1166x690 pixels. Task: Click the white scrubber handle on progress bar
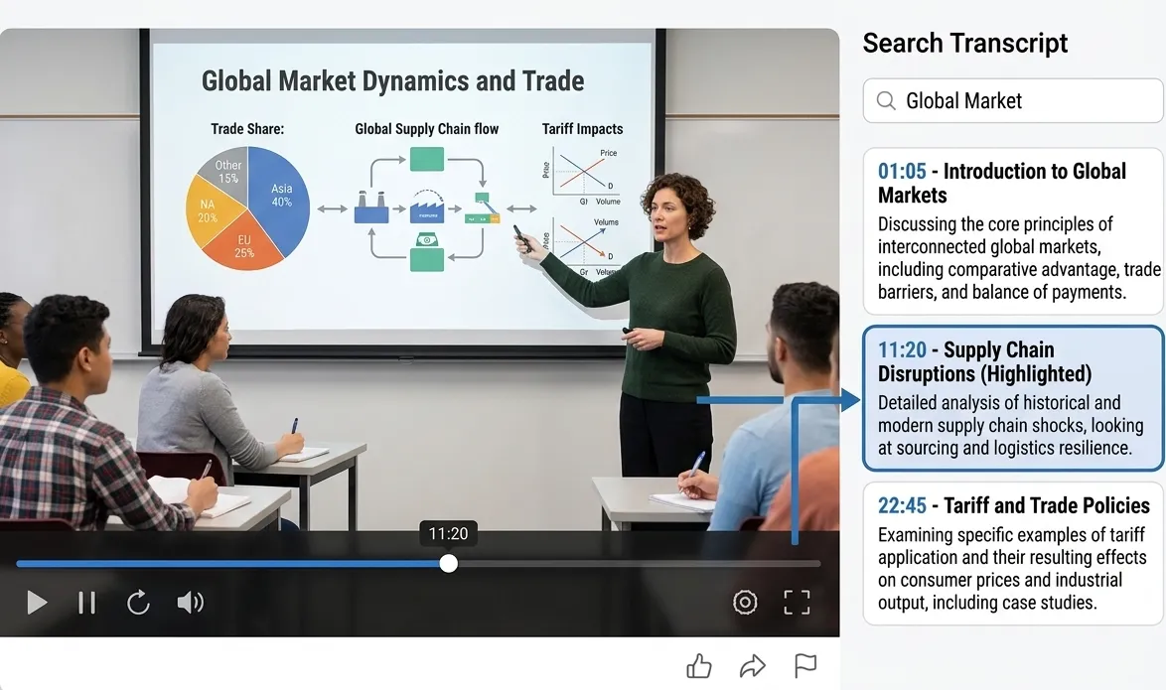(x=449, y=563)
